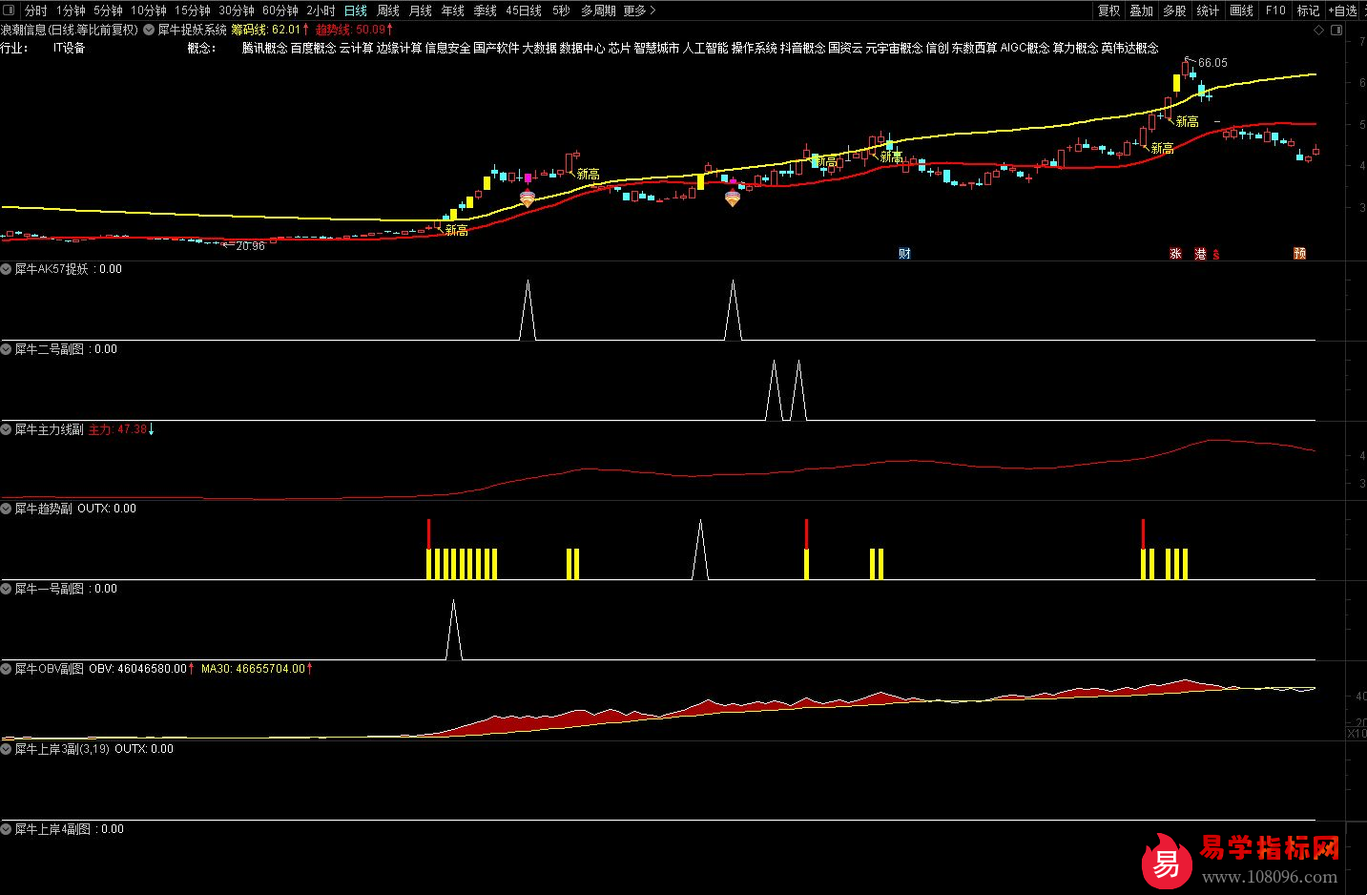This screenshot has width=1367, height=895.
Task: Click the diamond marker icon near top right
Action: 1319,30
